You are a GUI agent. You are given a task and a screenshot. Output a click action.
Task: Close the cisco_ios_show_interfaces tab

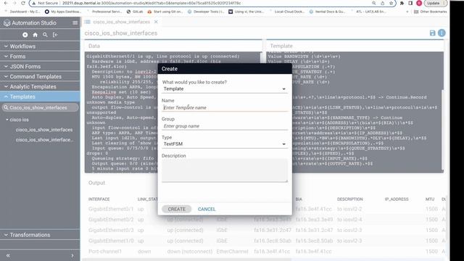click(x=156, y=22)
